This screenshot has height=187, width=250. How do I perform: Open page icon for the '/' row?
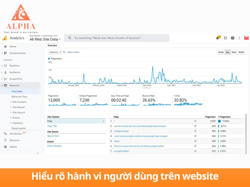point(195,121)
